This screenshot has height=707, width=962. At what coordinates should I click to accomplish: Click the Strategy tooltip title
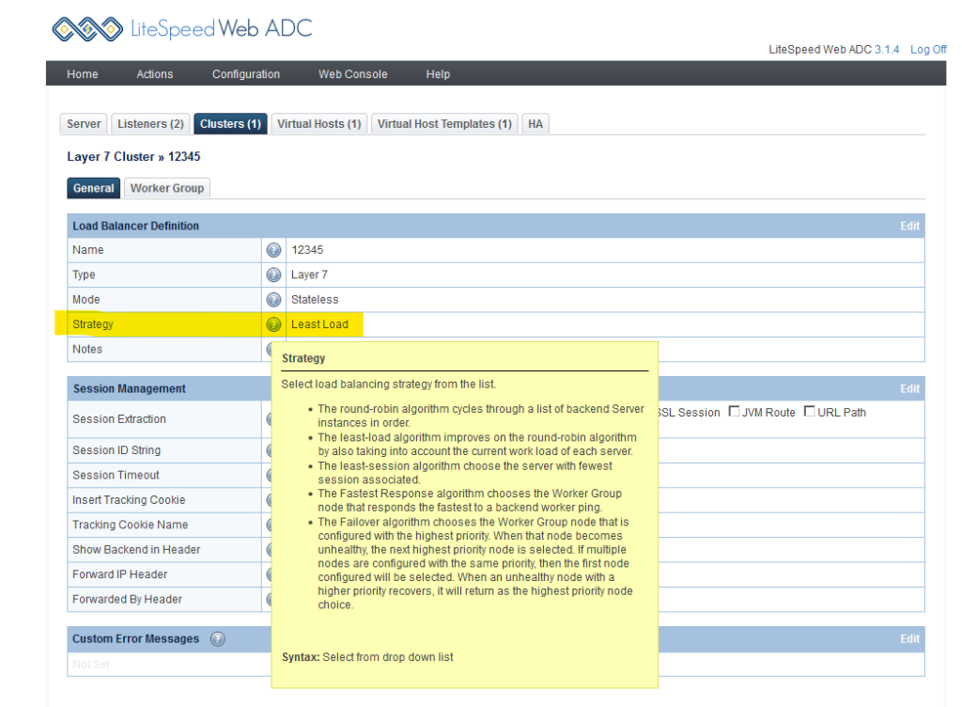(x=303, y=358)
